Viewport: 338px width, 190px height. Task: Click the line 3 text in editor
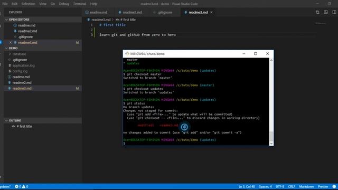pyautogui.click(x=137, y=35)
